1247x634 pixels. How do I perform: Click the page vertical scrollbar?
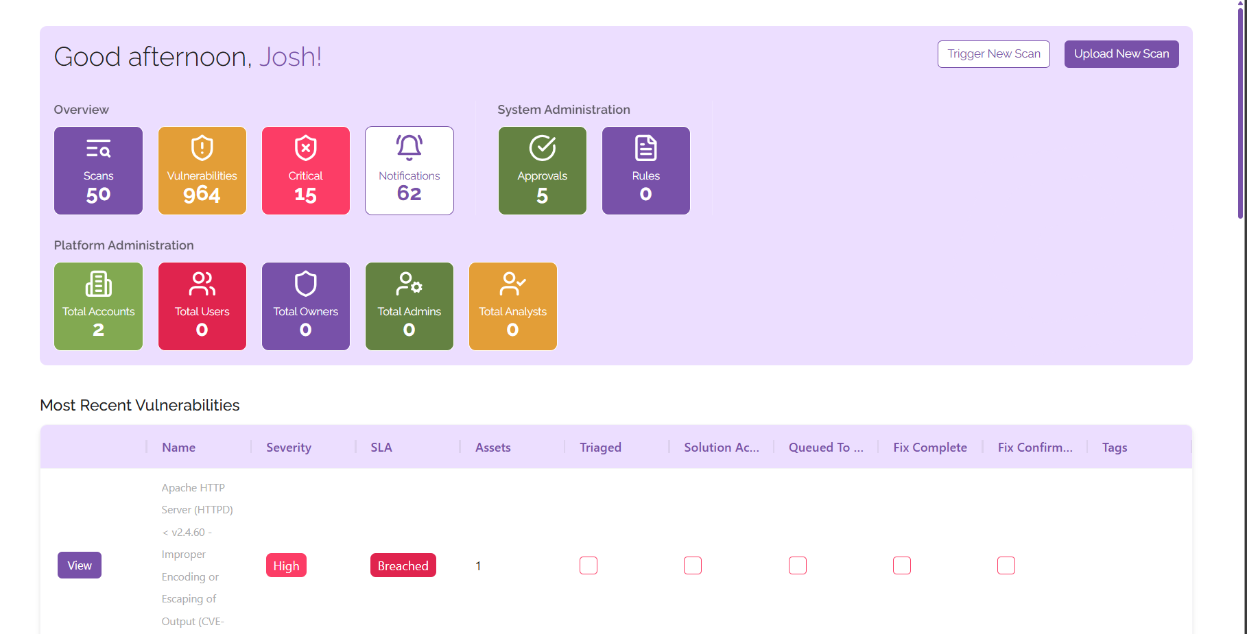1240,110
